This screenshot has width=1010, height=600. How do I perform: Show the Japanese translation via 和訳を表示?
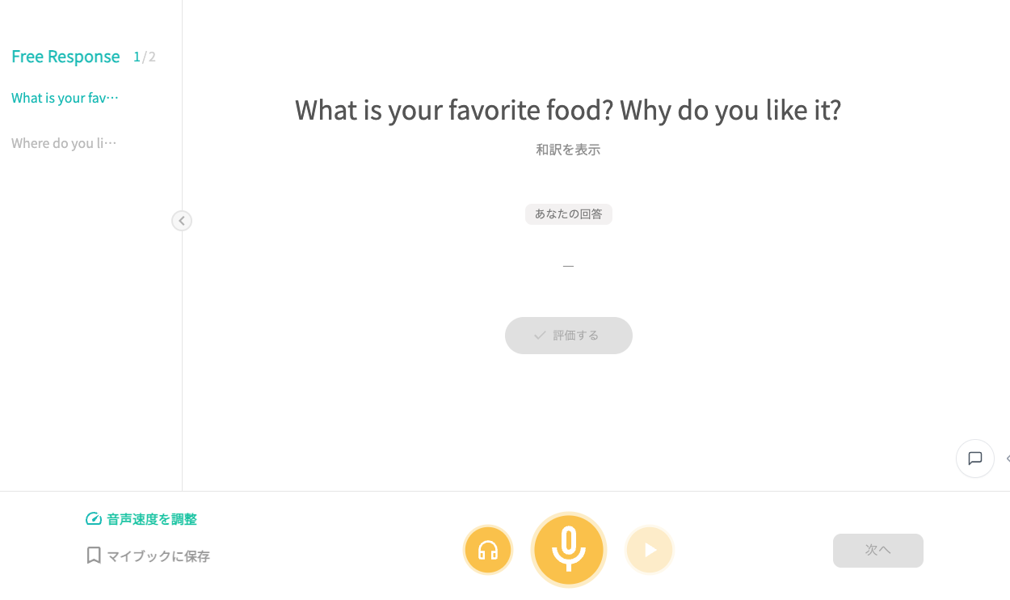568,150
